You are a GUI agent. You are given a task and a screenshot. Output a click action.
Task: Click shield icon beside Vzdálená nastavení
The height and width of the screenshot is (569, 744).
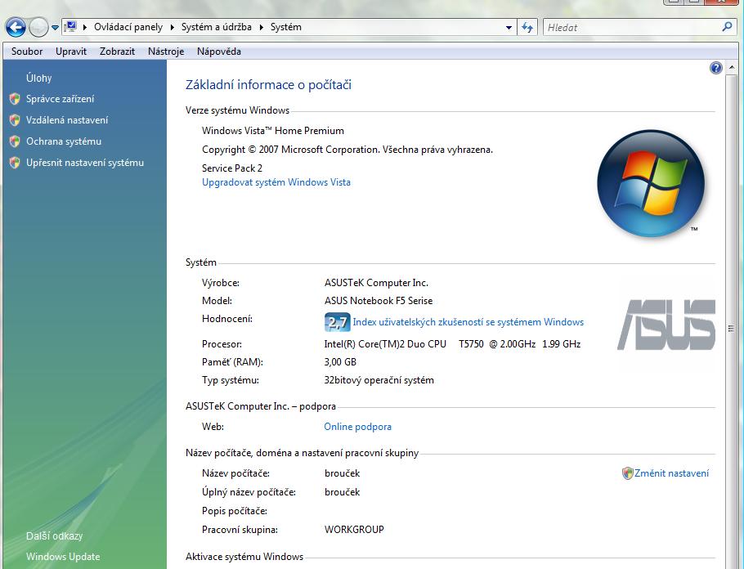tap(15, 120)
